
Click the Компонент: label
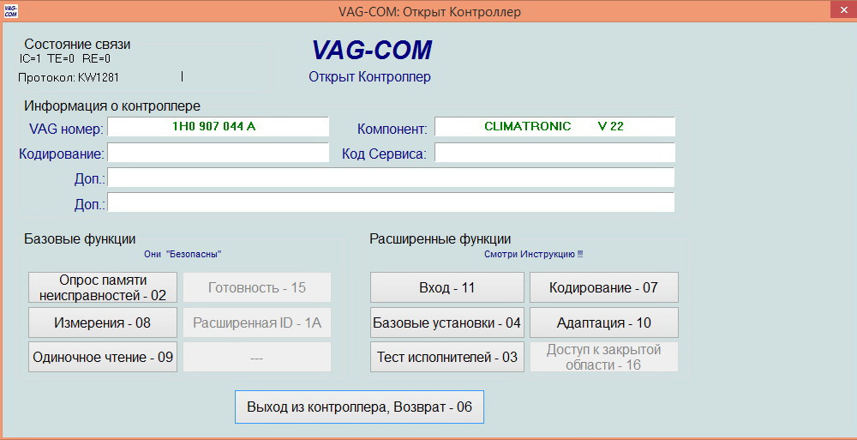pos(392,130)
